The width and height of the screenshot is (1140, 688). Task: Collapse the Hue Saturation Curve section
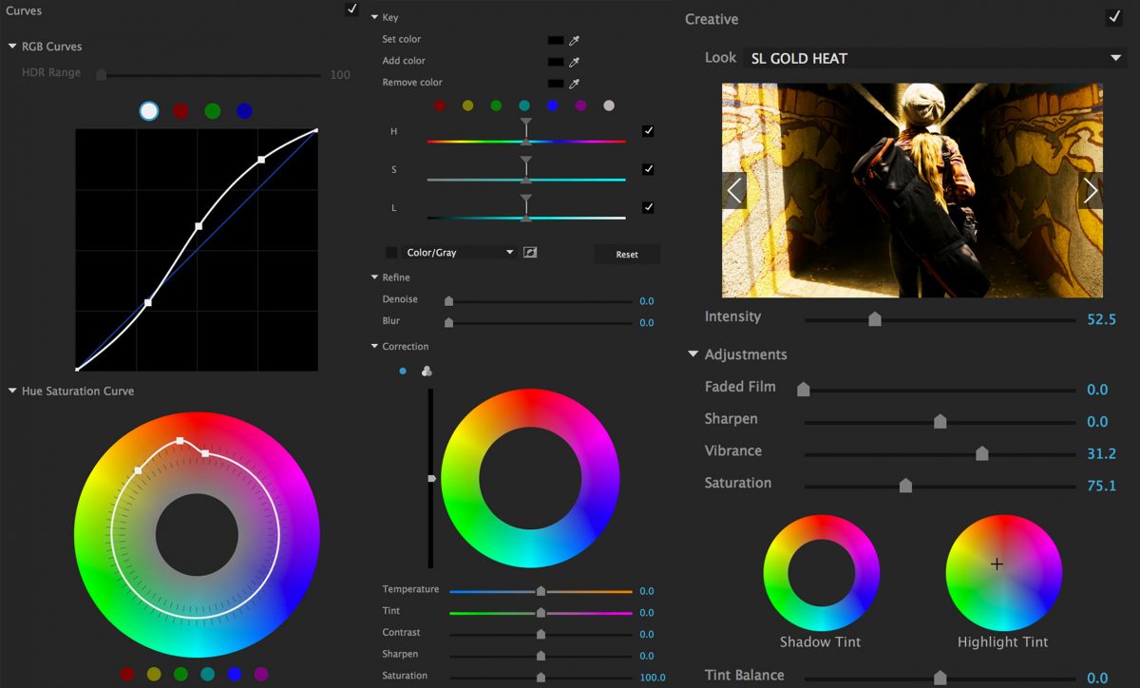coord(12,392)
